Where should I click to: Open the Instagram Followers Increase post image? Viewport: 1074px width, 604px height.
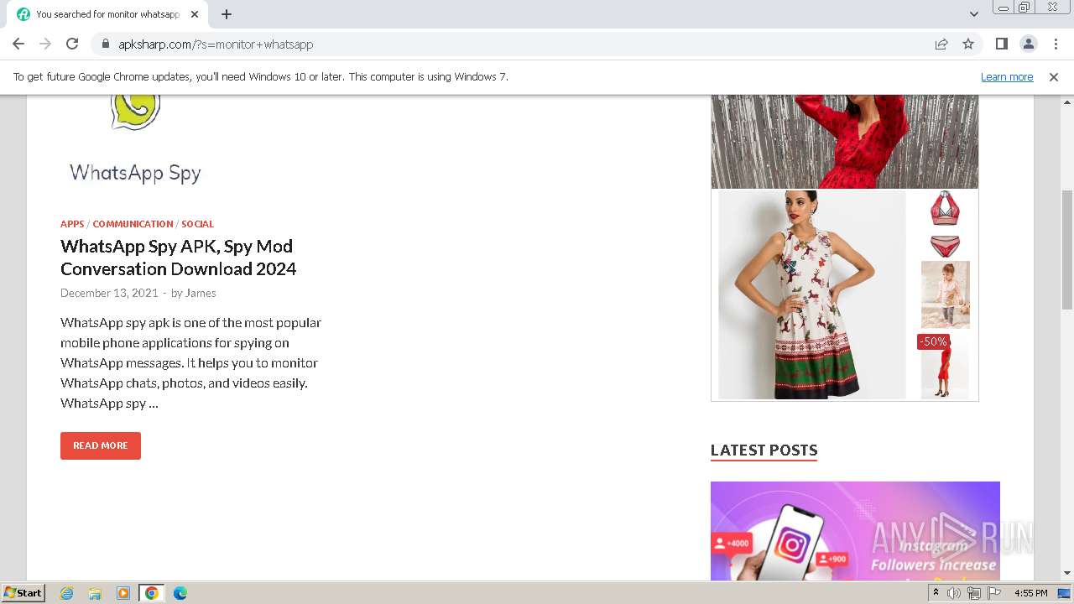point(855,531)
